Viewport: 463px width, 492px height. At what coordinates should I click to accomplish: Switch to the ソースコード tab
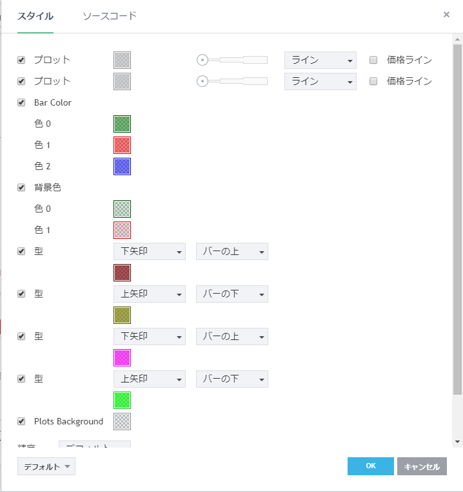coord(110,16)
